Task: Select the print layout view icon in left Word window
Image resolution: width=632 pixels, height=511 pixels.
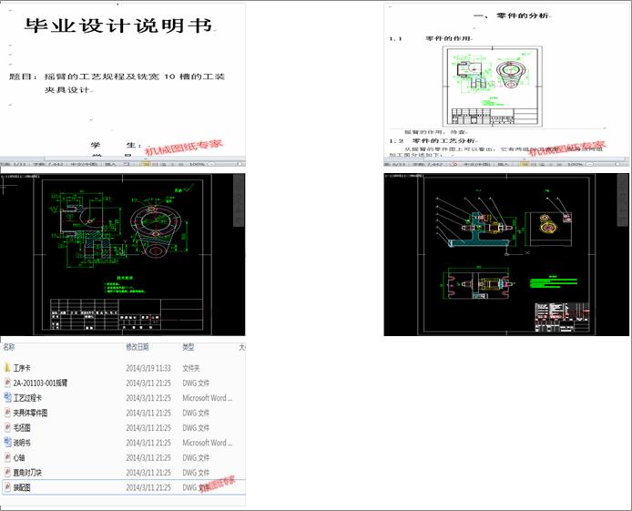Action: [146, 164]
